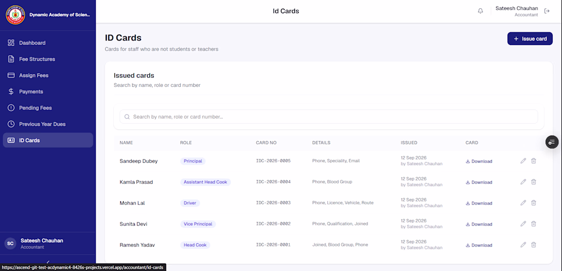Edit Sunita Devi's card with pencil icon
The image size is (562, 271).
pos(523,223)
